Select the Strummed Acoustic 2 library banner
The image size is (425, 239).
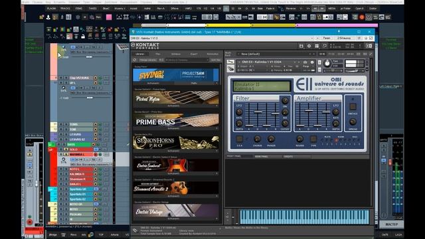coord(175,188)
